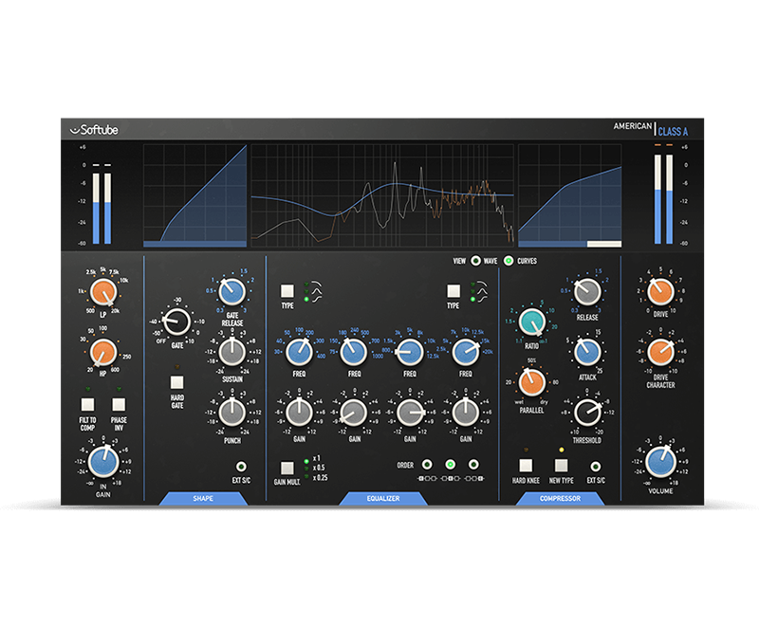Click the low band FREQ knob (30-400)
This screenshot has height=626, width=759.
coord(299,352)
